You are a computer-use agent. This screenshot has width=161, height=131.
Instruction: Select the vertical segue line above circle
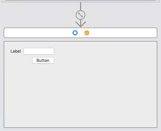click(81, 6)
